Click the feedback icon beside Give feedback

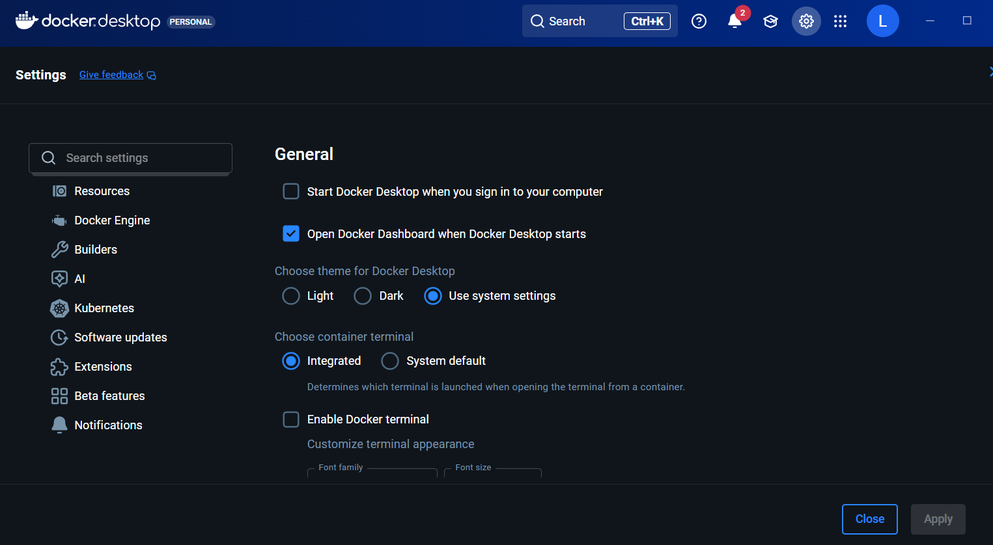point(152,75)
